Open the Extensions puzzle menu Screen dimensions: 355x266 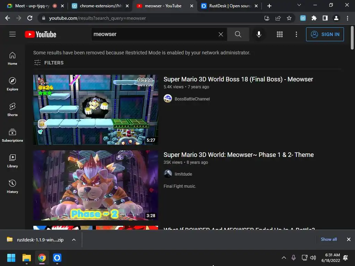314,18
